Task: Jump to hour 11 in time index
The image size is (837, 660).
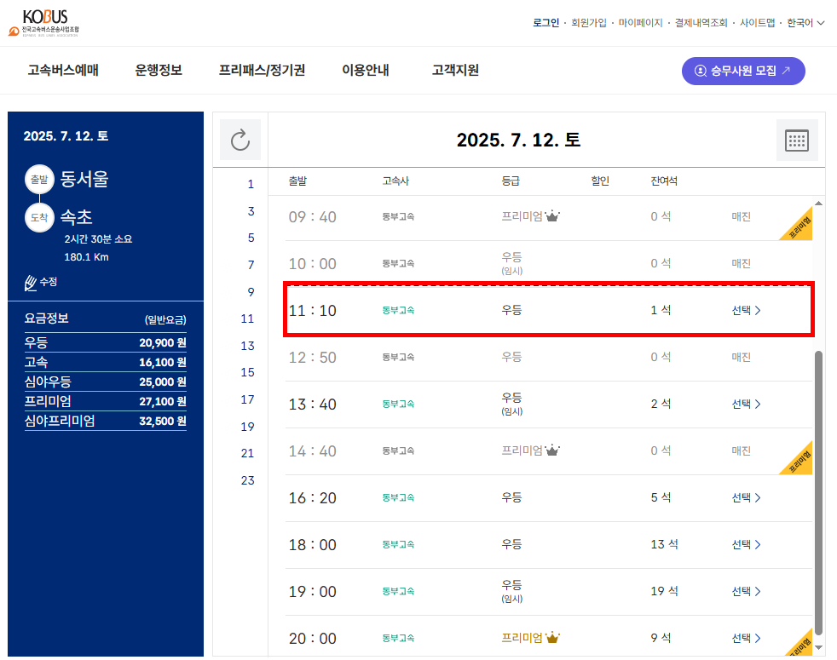Action: click(247, 319)
